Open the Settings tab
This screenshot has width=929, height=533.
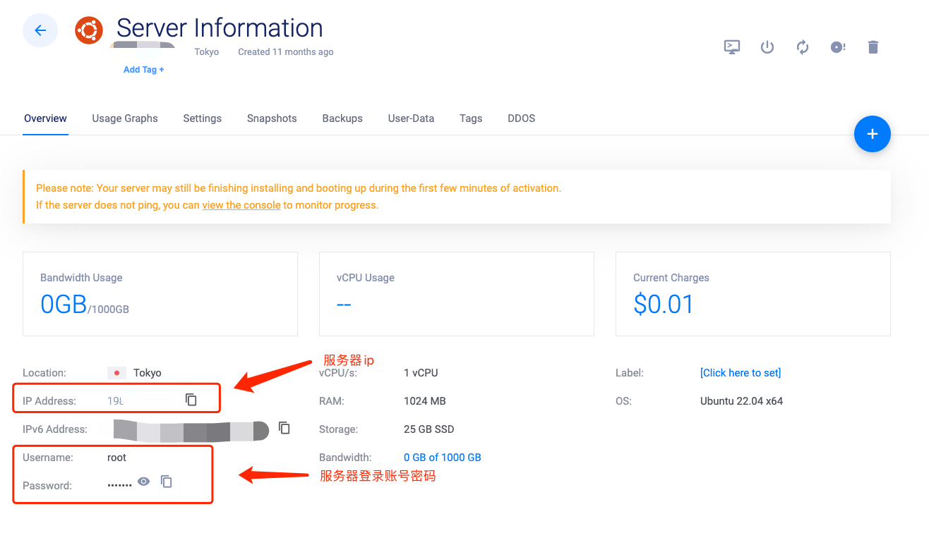[202, 118]
